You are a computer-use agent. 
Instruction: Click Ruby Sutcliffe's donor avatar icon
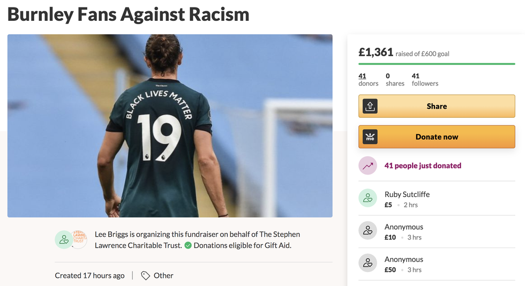367,199
